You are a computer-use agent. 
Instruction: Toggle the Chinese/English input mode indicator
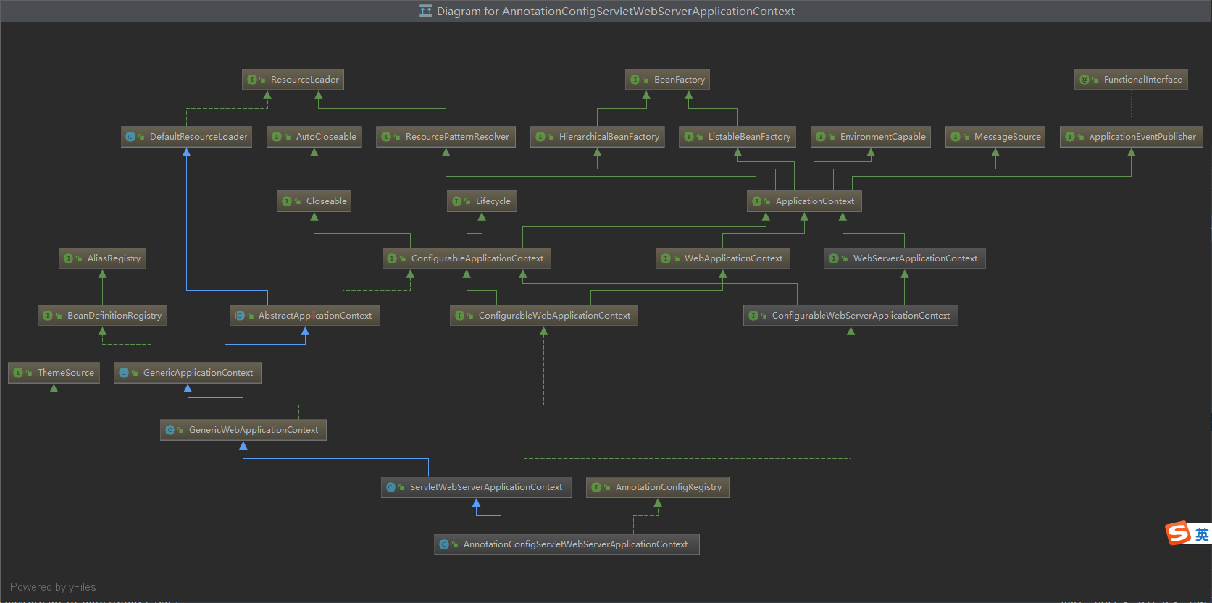[1201, 534]
